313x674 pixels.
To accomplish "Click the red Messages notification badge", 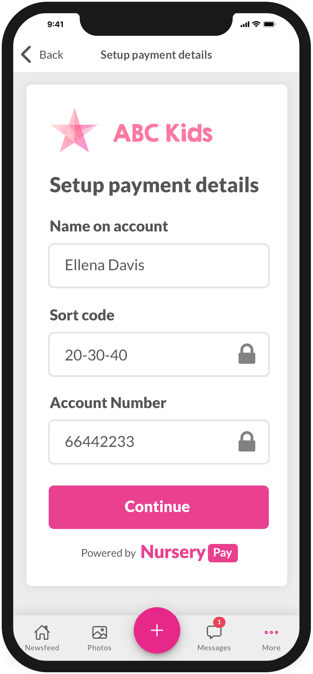I will click(219, 622).
